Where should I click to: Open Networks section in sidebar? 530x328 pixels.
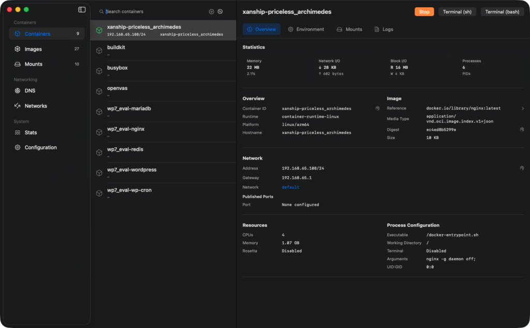tap(47, 105)
